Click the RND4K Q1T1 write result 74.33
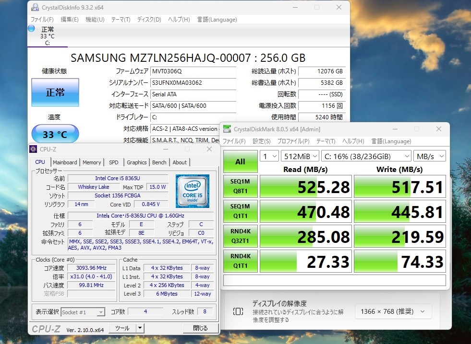Screen dimensions: 471x344 [x=400, y=261]
